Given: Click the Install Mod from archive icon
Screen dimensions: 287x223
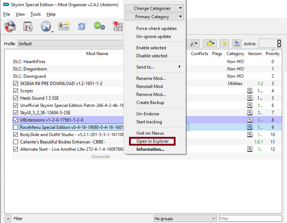Looking at the screenshot, I should 10,26.
